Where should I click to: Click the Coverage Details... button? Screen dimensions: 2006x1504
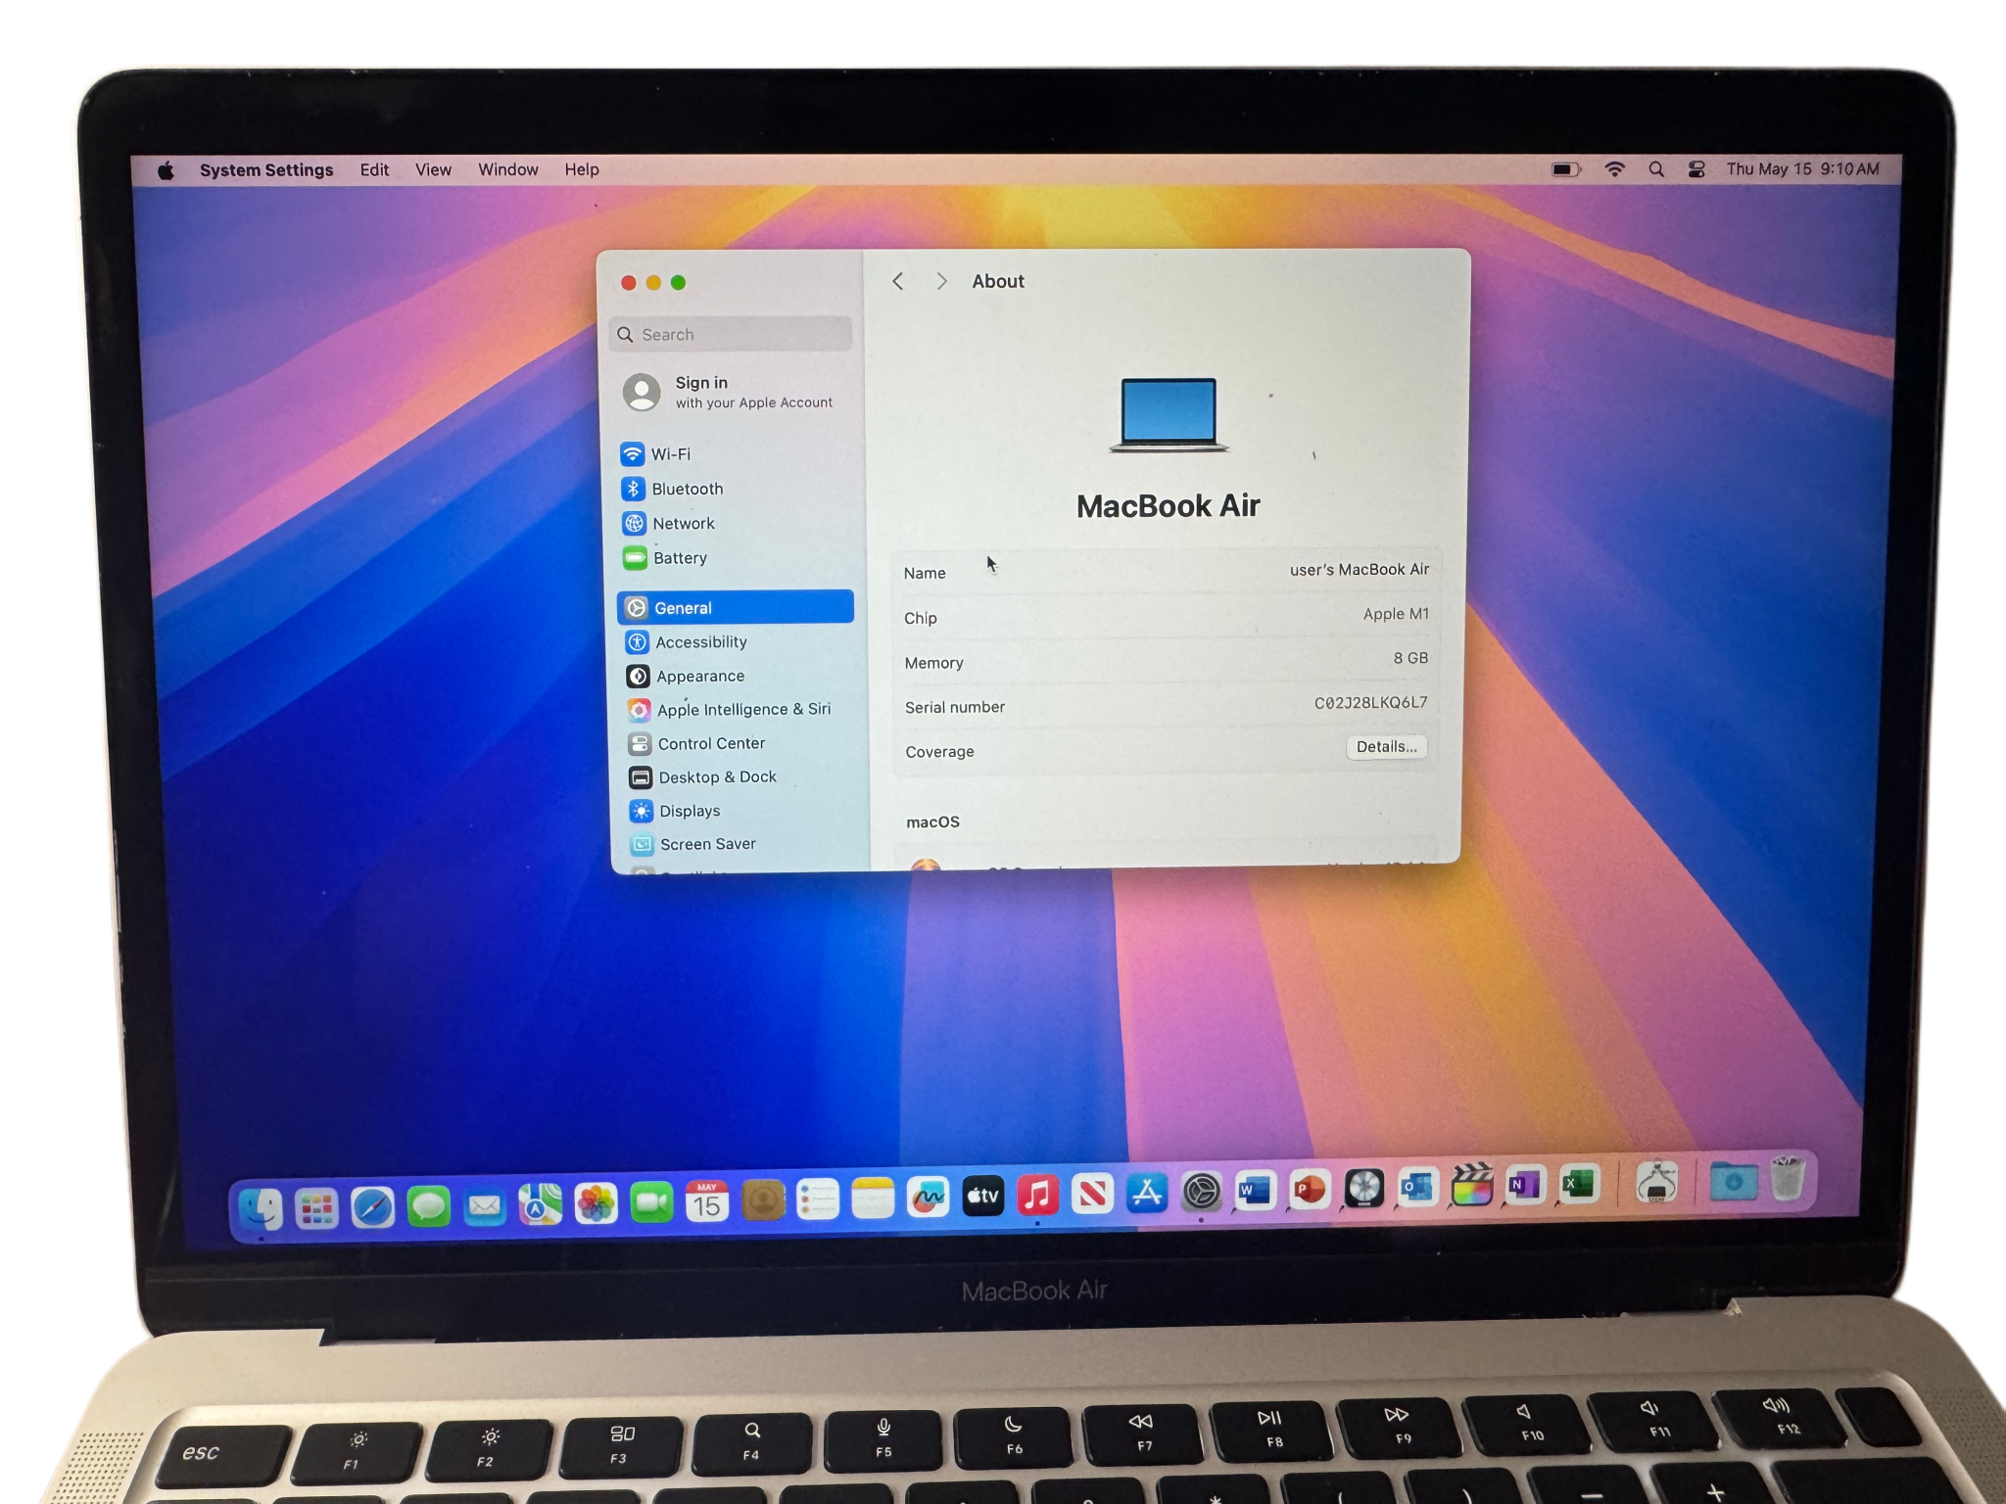[x=1386, y=746]
